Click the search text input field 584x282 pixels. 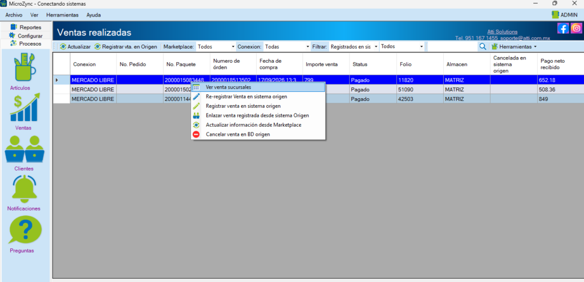click(452, 47)
